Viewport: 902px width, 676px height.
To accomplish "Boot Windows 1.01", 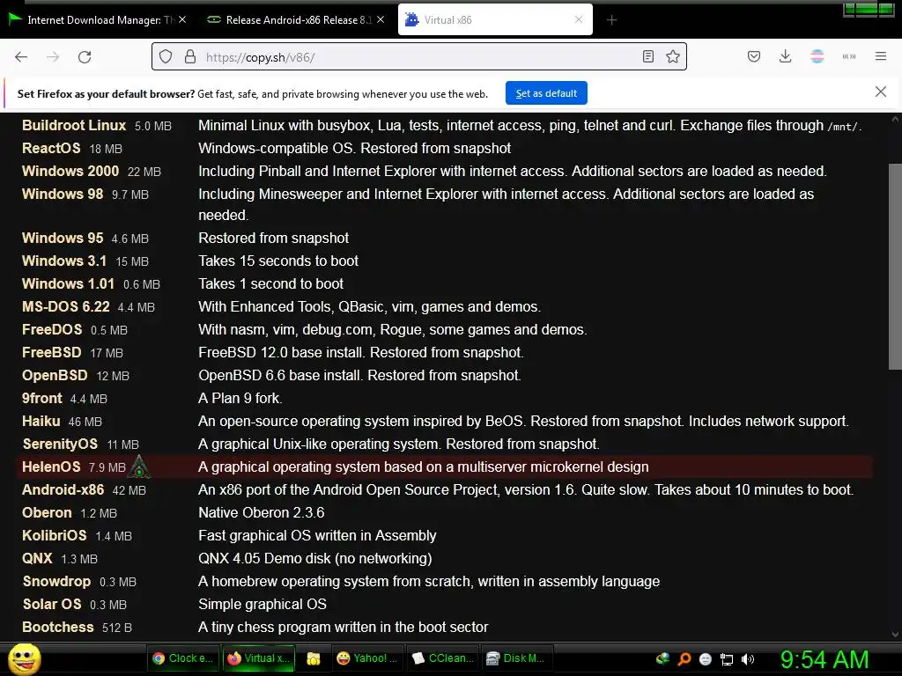I will tap(68, 284).
